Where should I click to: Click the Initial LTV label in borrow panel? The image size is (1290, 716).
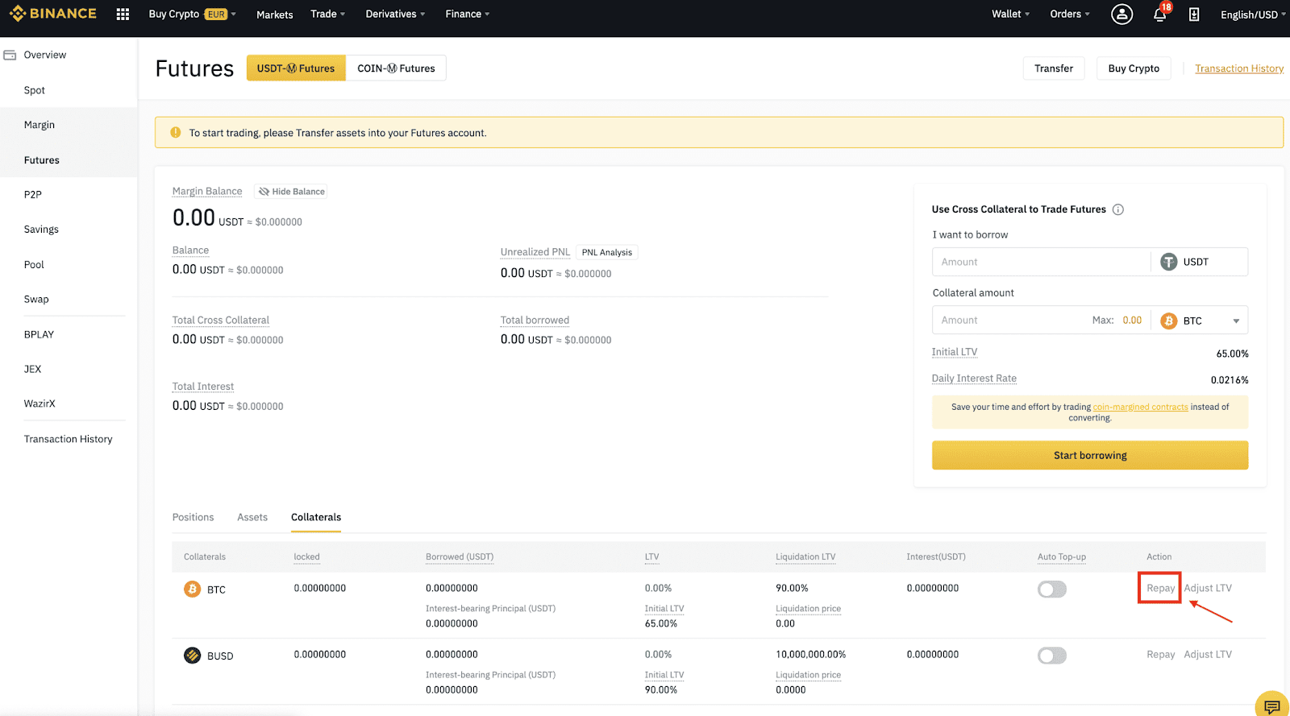pos(955,352)
